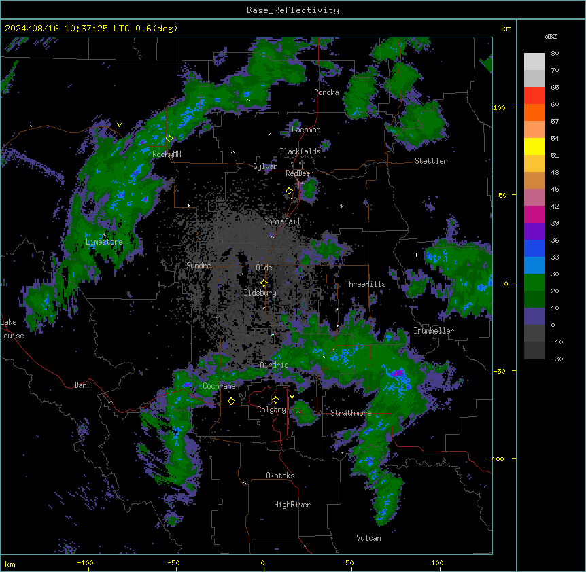
Task: Select the Innisfail label
Action: pos(283,221)
